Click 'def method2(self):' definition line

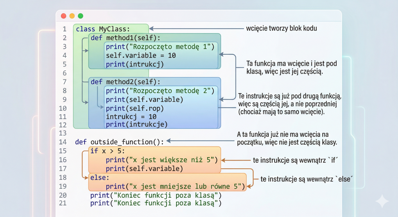[x=125, y=82]
